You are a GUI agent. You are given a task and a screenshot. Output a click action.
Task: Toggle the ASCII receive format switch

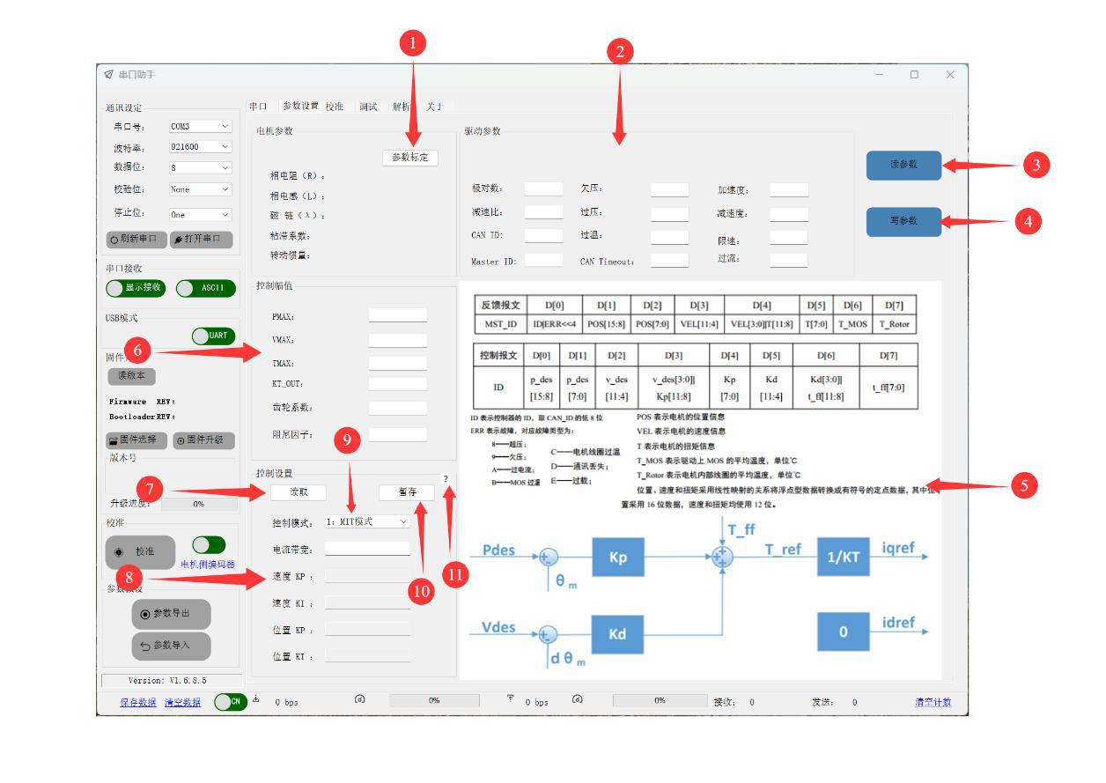206,288
